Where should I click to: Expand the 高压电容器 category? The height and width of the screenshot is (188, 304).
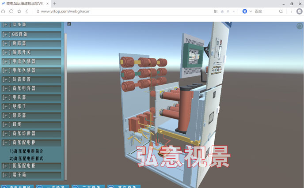click(x=31, y=89)
